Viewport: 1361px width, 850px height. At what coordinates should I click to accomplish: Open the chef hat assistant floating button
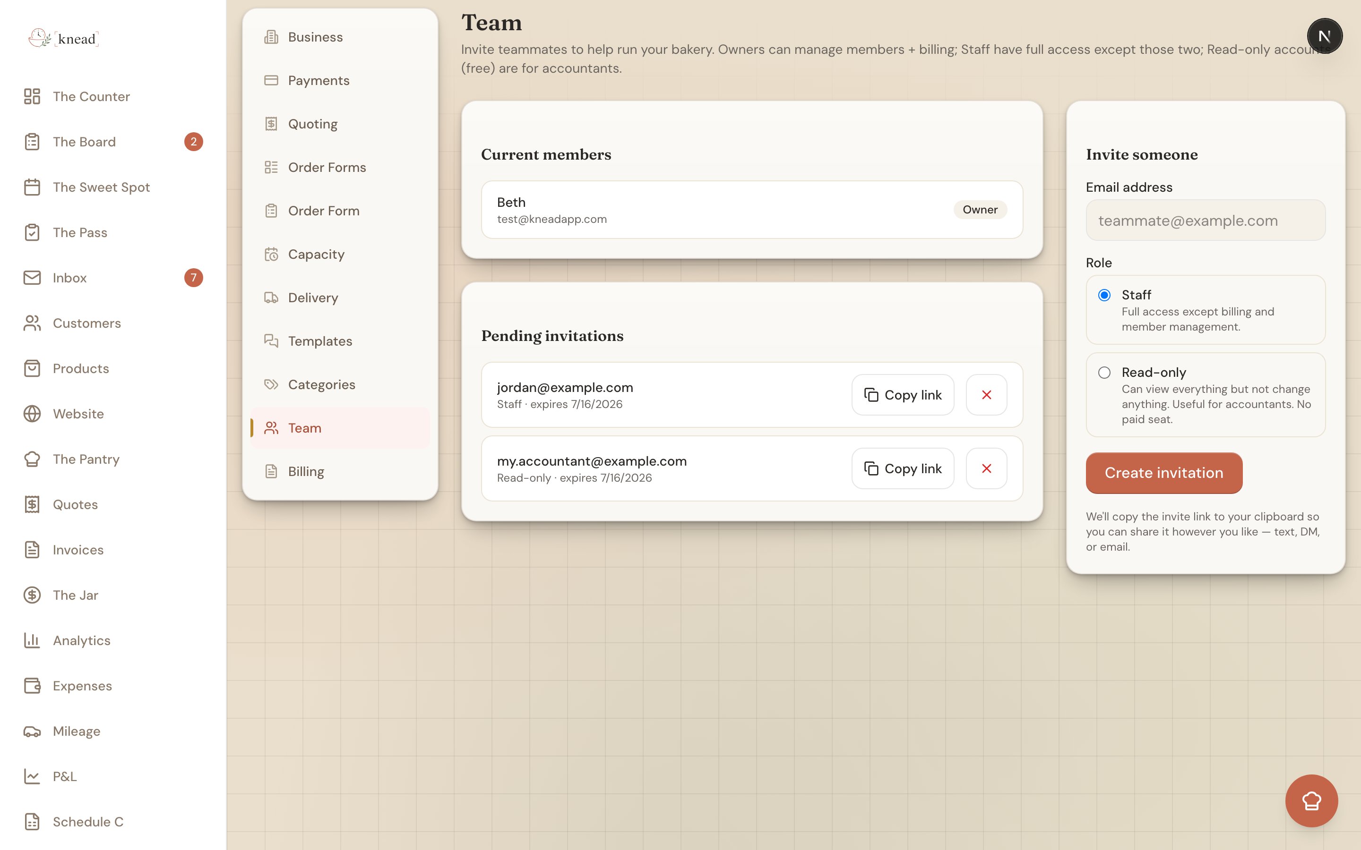coord(1311,800)
